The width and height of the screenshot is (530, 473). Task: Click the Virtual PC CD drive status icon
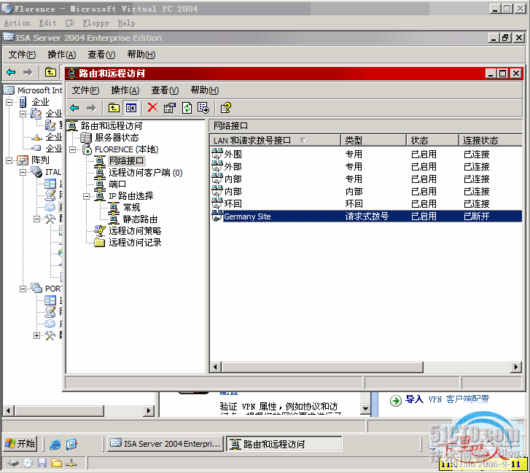28,463
